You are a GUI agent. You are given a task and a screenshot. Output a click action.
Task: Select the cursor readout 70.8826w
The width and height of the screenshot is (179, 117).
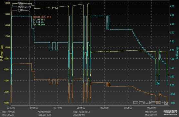[x=39, y=24]
